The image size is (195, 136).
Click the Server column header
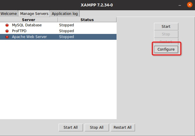[x=29, y=20]
